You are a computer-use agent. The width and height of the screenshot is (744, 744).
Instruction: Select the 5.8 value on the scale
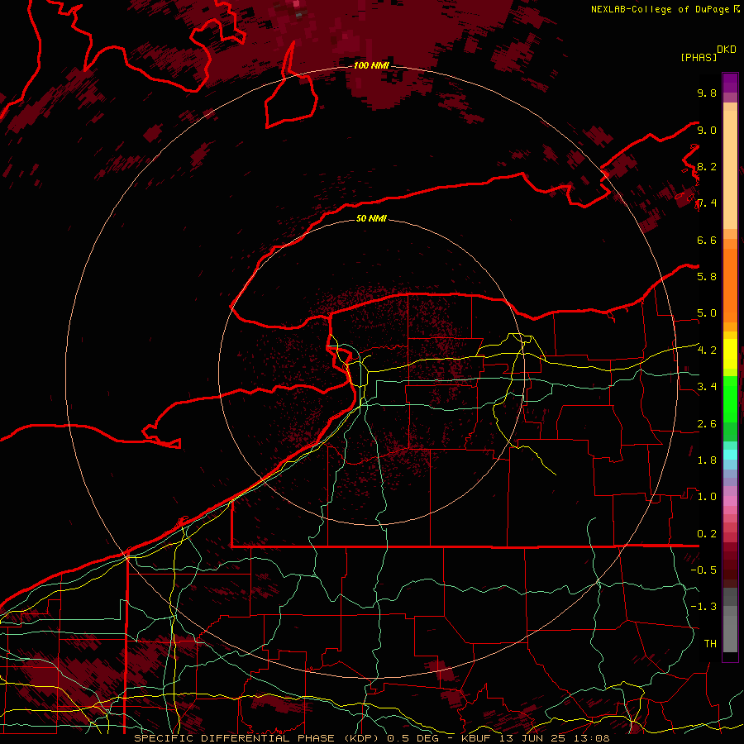click(x=707, y=277)
